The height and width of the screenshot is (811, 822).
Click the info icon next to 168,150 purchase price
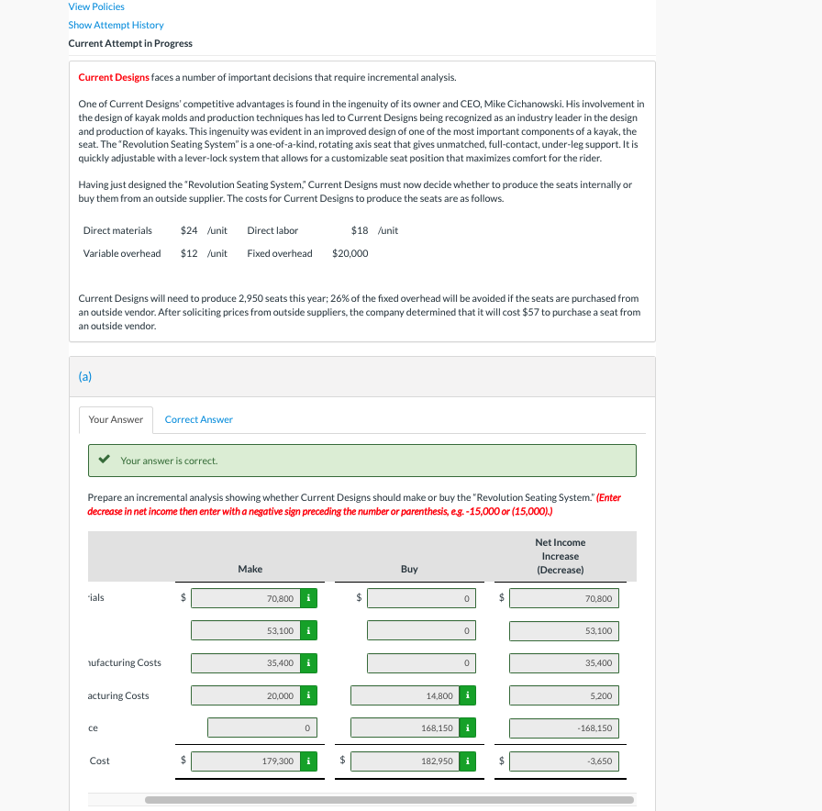468,728
